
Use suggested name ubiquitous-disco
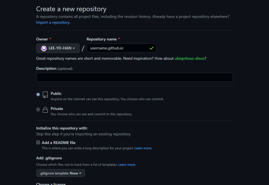(190, 58)
